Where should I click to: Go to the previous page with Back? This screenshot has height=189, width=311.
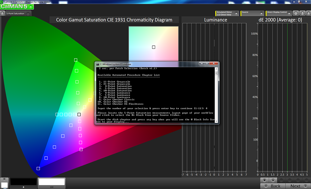[x=273, y=186]
